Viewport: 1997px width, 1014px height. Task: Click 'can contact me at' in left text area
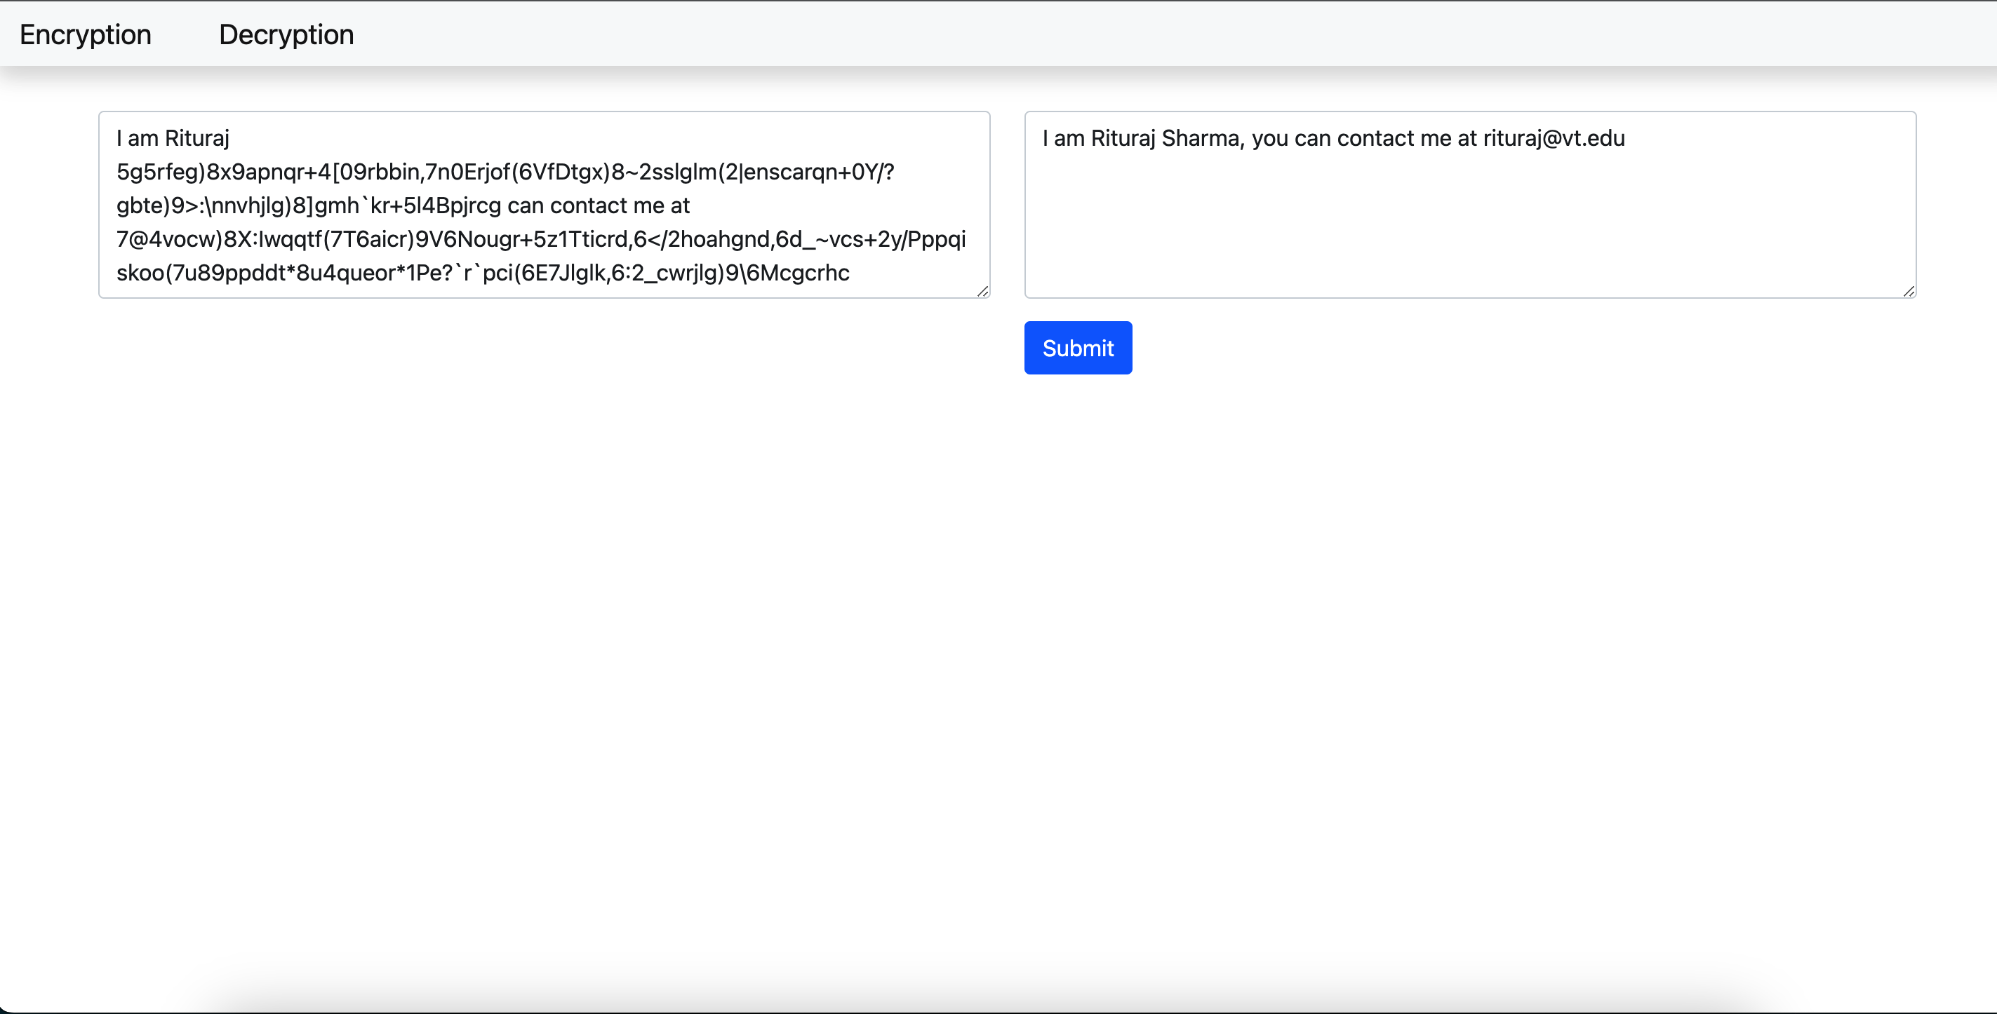coord(599,206)
